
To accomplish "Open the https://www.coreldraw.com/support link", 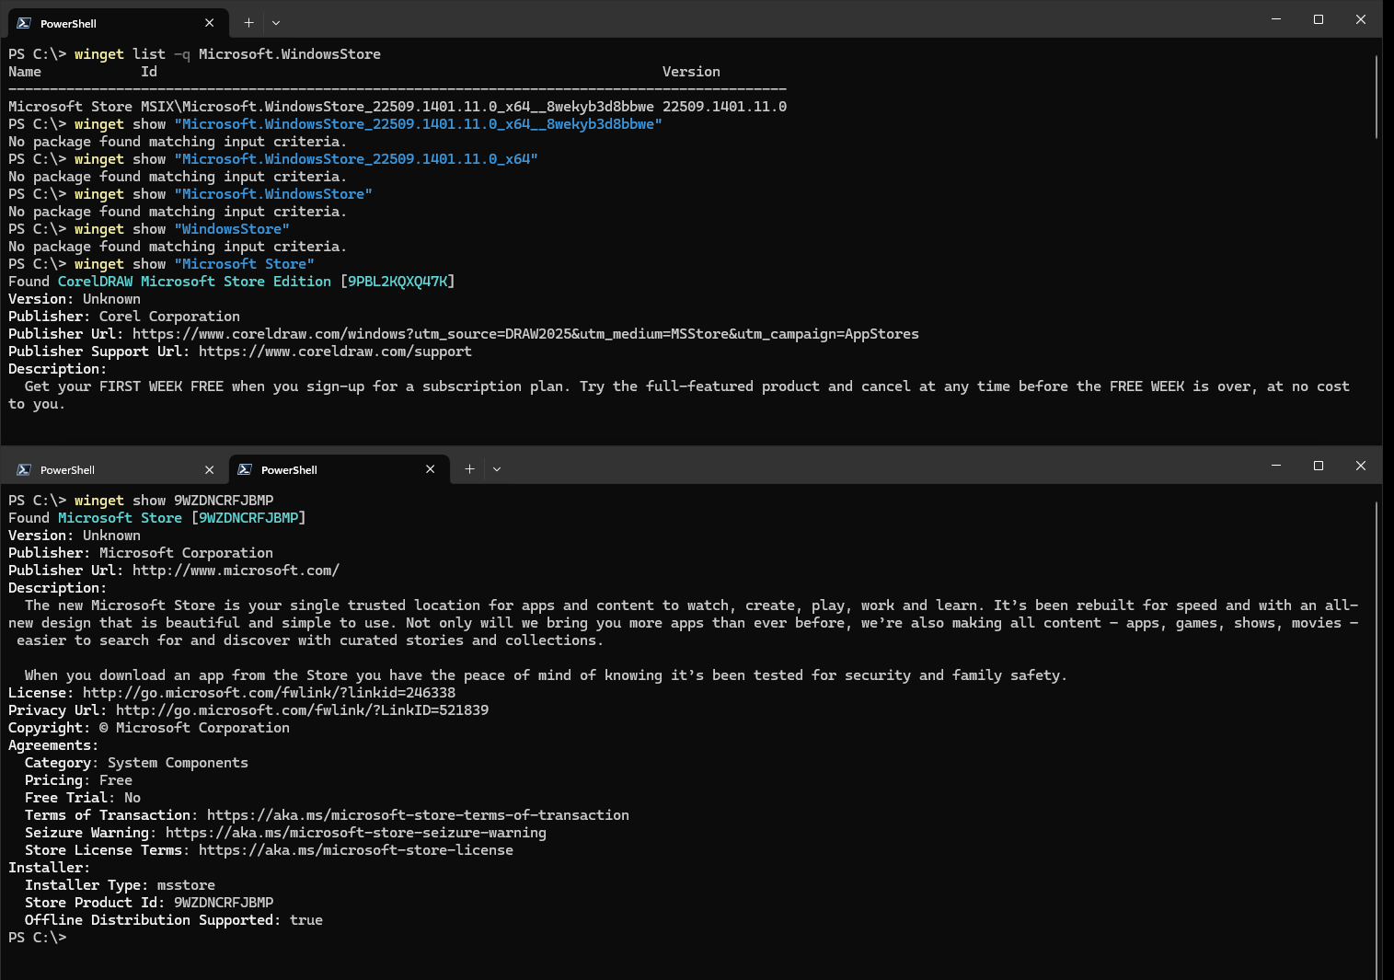I will (335, 352).
